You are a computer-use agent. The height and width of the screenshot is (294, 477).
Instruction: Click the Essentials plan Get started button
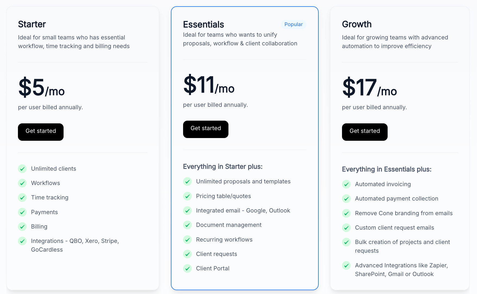click(206, 129)
